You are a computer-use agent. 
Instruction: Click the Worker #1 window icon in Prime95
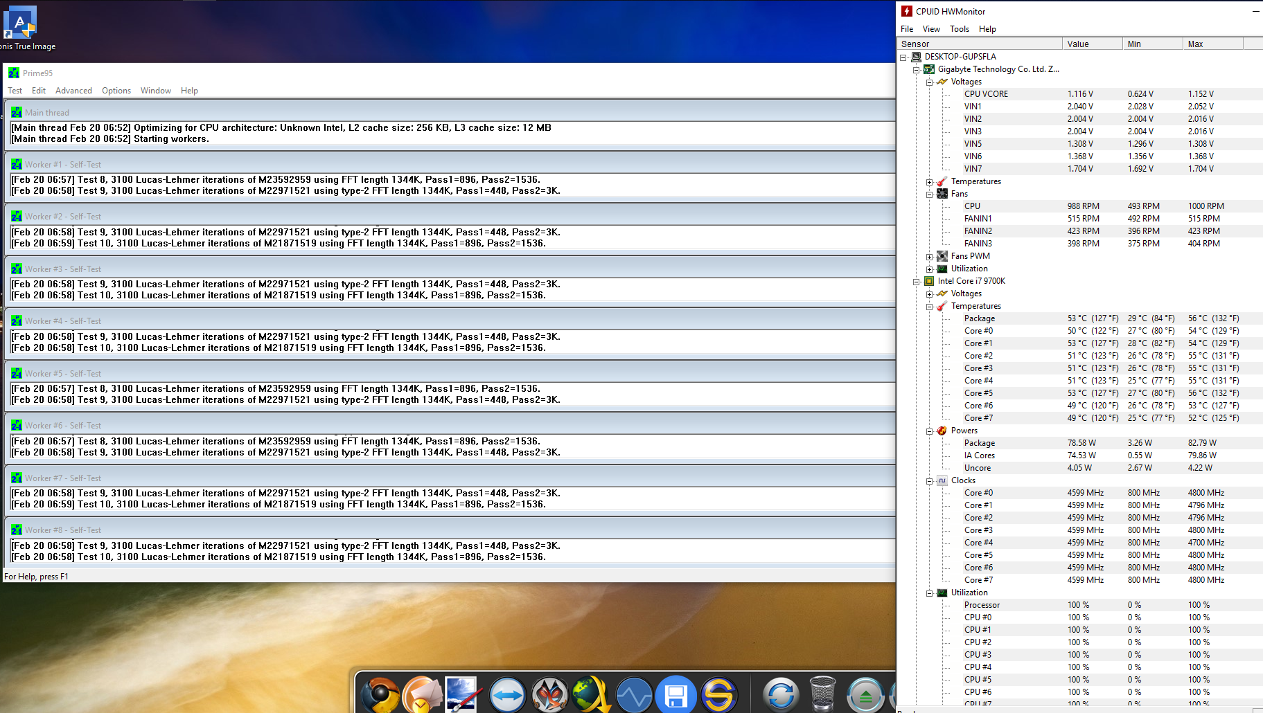pos(17,164)
